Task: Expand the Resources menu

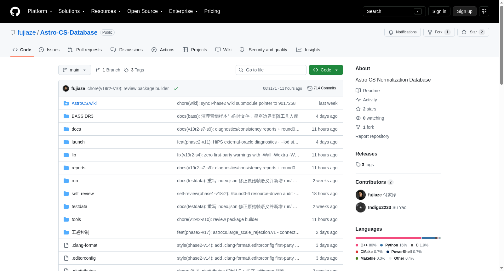Action: (x=106, y=11)
